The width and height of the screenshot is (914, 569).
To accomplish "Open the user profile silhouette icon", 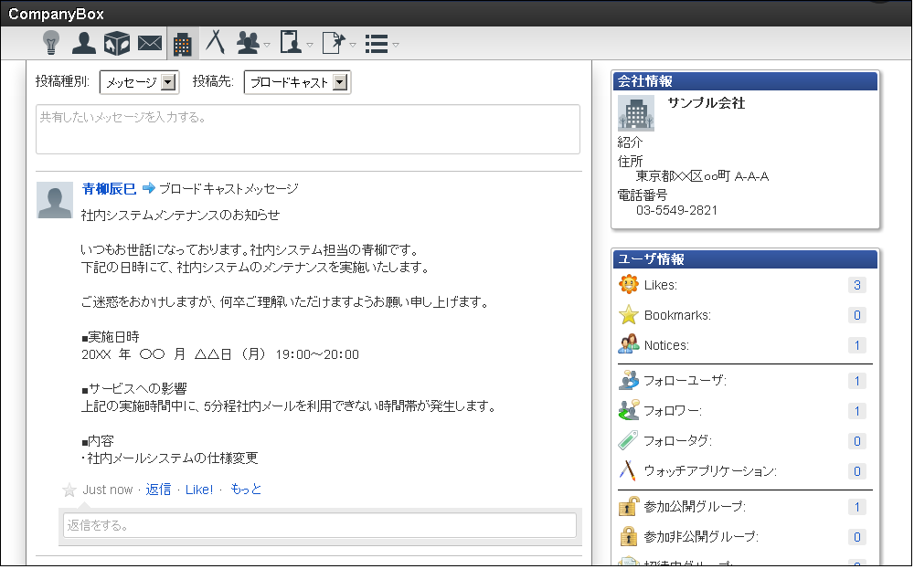I will pyautogui.click(x=84, y=43).
